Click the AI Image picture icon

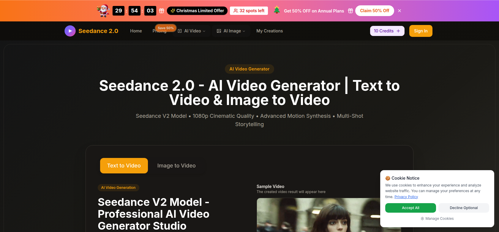point(219,31)
